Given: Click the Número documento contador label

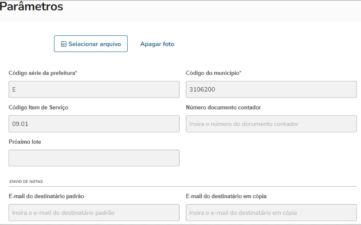Looking at the screenshot, I should [x=223, y=107].
